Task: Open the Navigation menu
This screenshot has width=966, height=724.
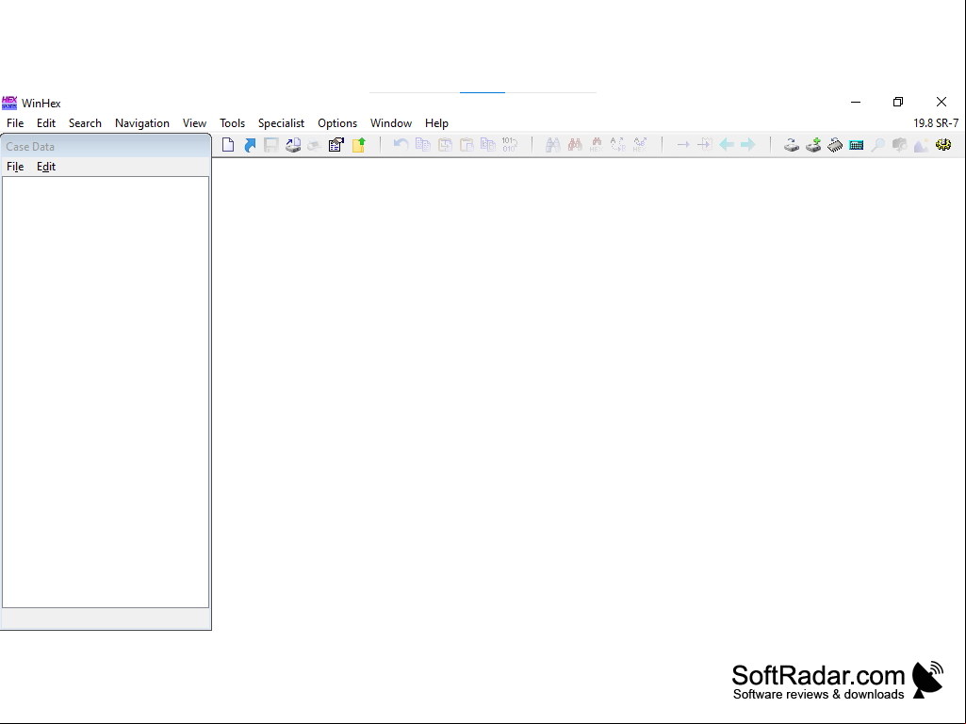Action: tap(142, 123)
